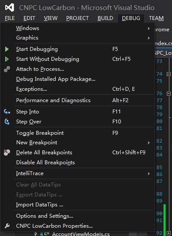Screen dimensions: 172x236
Task: Collapse the code region at line 74
Action: pos(169,74)
